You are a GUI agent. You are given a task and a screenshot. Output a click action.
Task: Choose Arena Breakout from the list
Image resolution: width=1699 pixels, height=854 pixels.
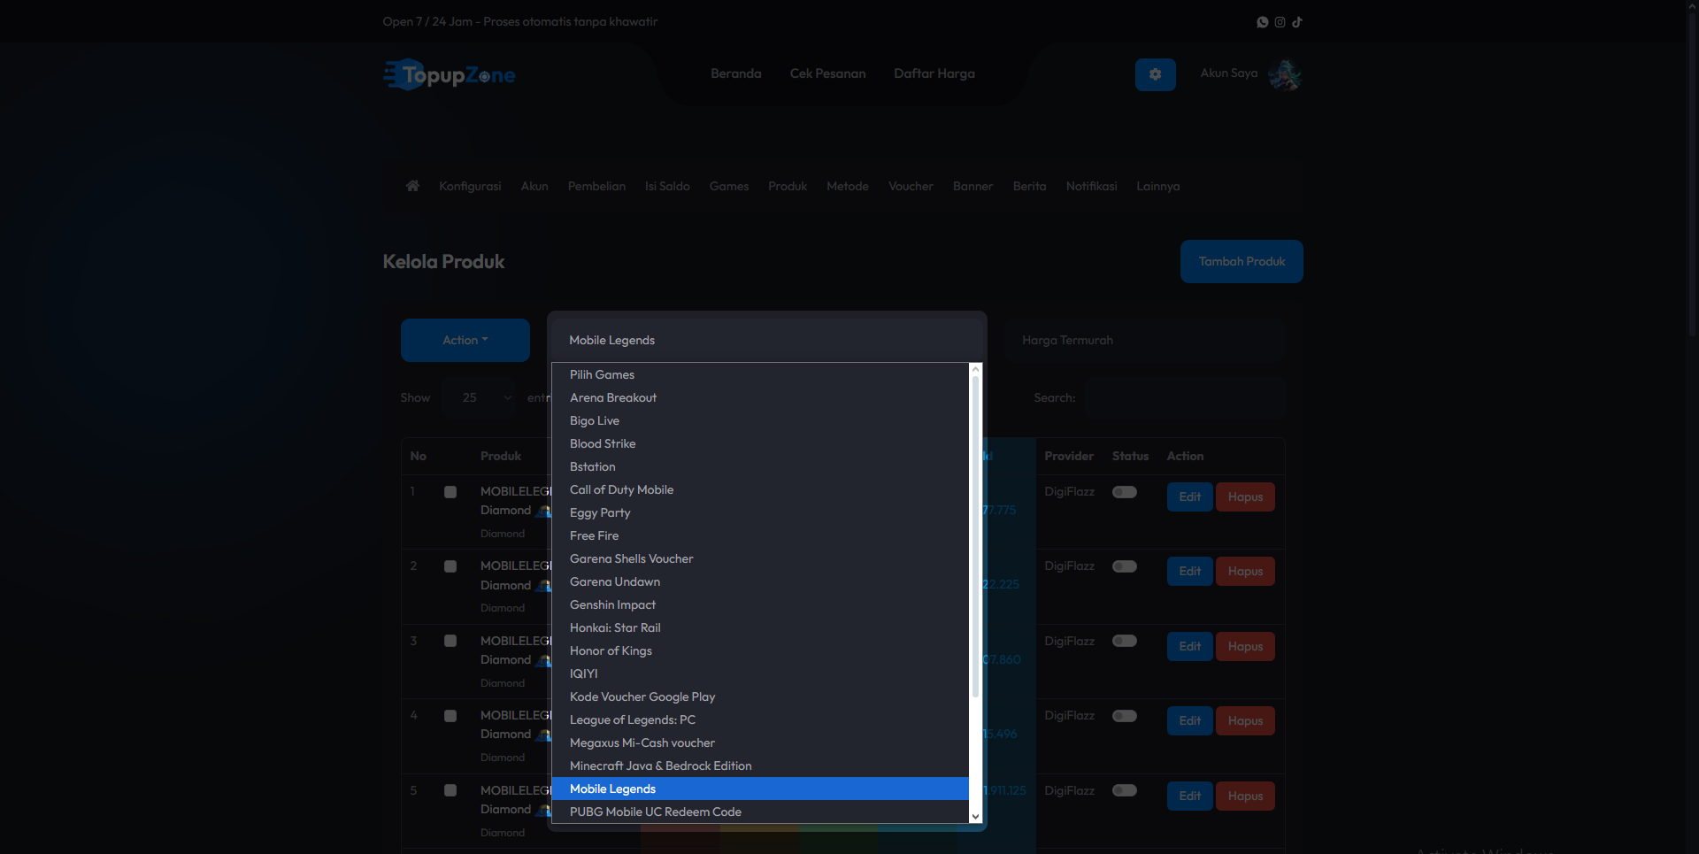point(760,397)
